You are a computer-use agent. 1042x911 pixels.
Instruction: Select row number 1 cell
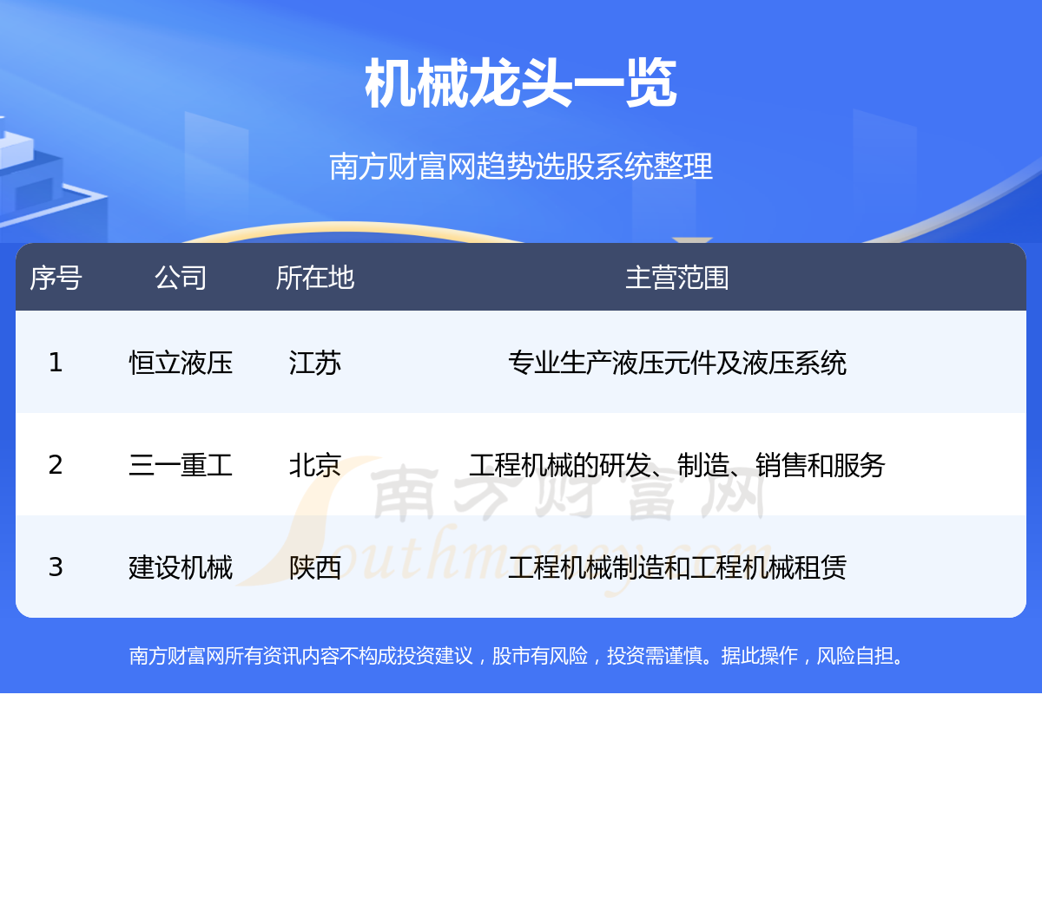click(x=56, y=362)
